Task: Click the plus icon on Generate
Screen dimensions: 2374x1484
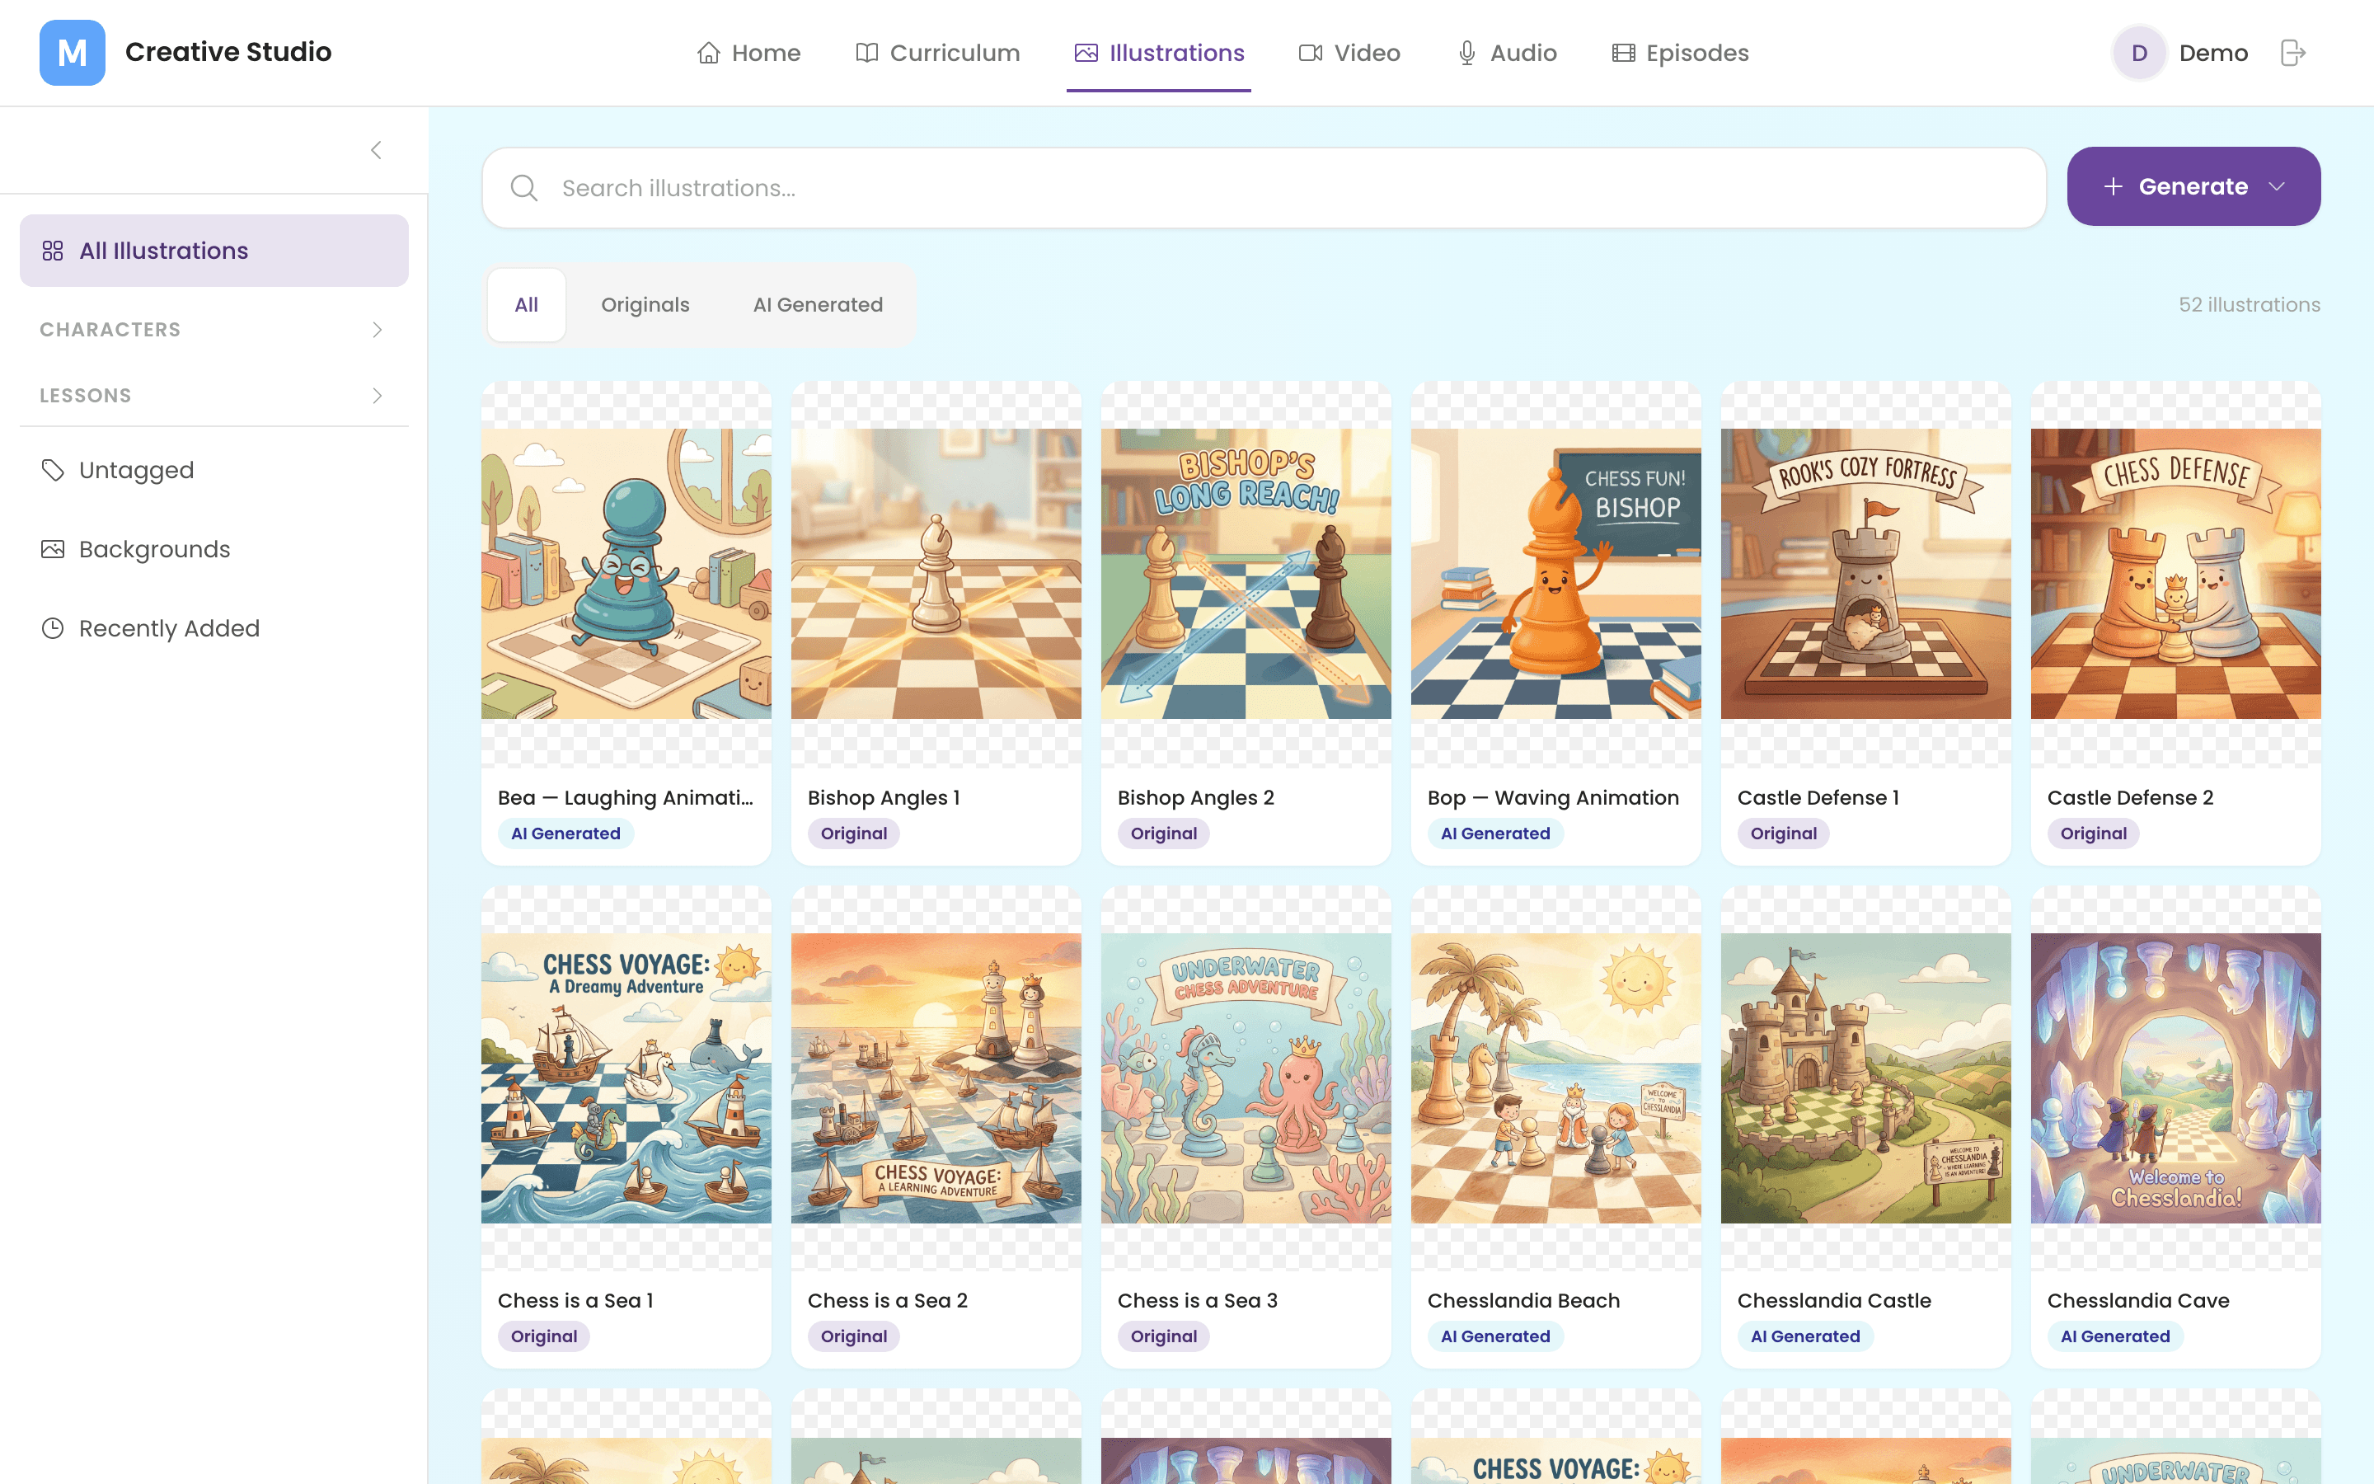Action: pyautogui.click(x=2113, y=186)
